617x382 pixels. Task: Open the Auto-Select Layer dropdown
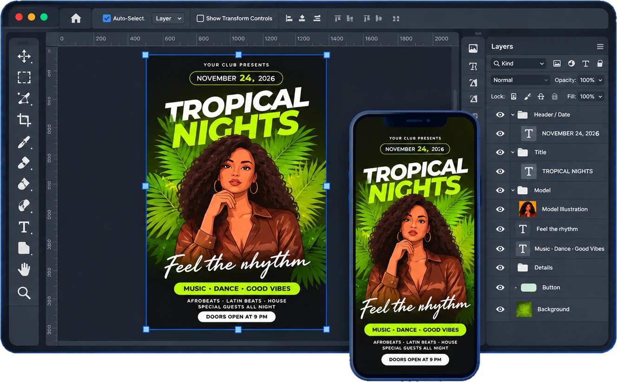point(168,19)
